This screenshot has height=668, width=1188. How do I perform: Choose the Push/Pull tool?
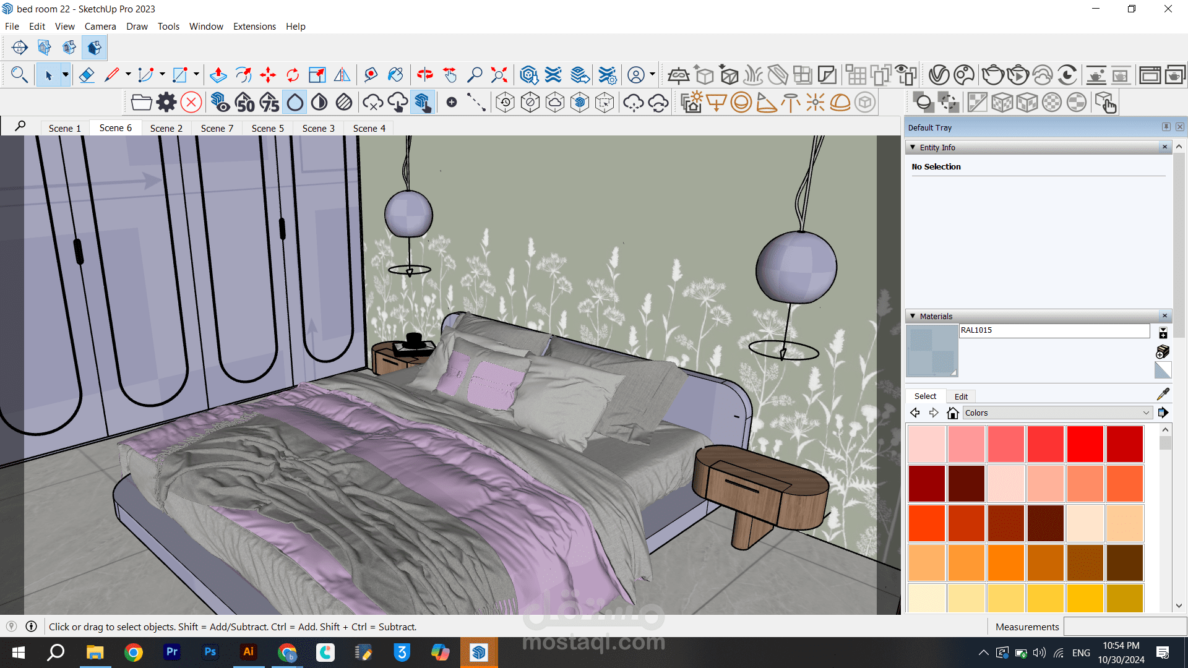pos(218,75)
